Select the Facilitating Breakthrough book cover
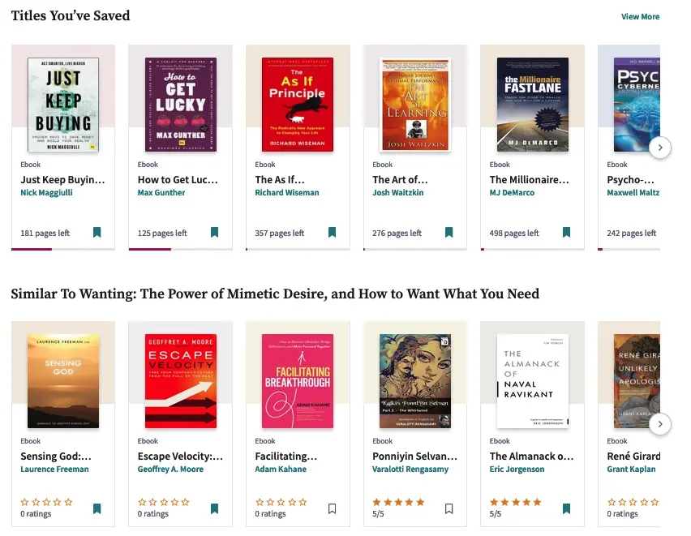Image resolution: width=691 pixels, height=536 pixels. pyautogui.click(x=298, y=381)
